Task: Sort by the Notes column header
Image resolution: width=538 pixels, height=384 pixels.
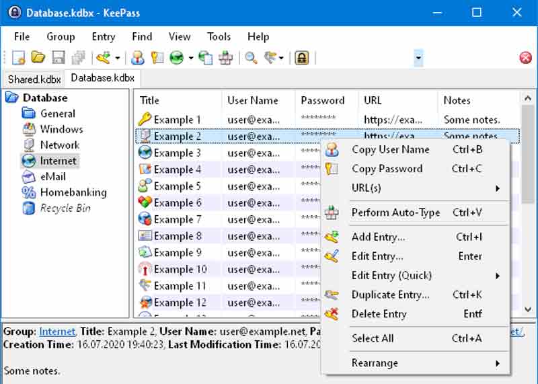Action: [x=479, y=100]
